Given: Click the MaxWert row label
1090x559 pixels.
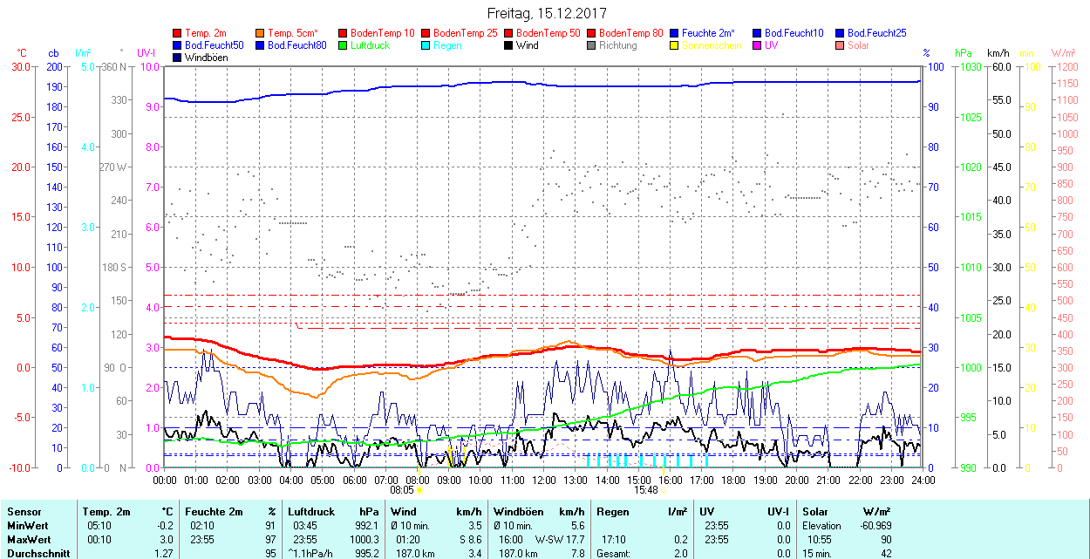Looking at the screenshot, I should pyautogui.click(x=29, y=539).
